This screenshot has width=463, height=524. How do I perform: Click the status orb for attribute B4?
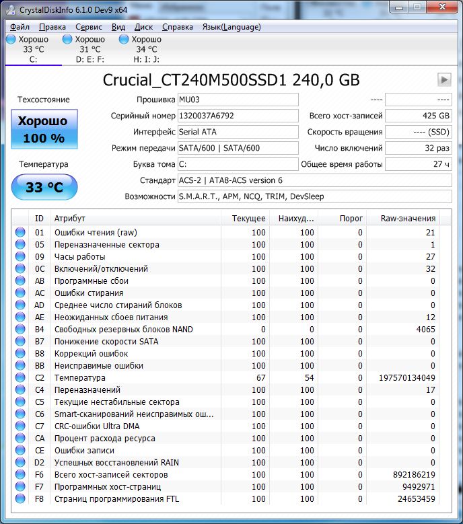pos(20,329)
